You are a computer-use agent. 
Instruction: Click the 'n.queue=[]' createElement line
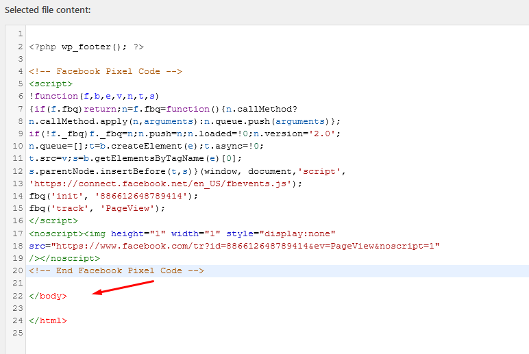pyautogui.click(x=146, y=146)
